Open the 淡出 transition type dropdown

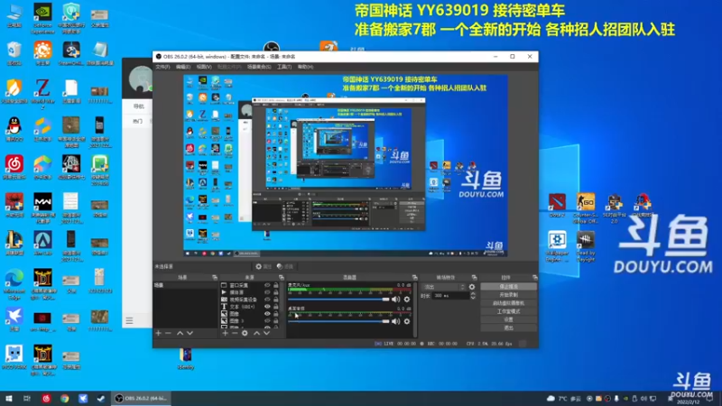(x=443, y=287)
